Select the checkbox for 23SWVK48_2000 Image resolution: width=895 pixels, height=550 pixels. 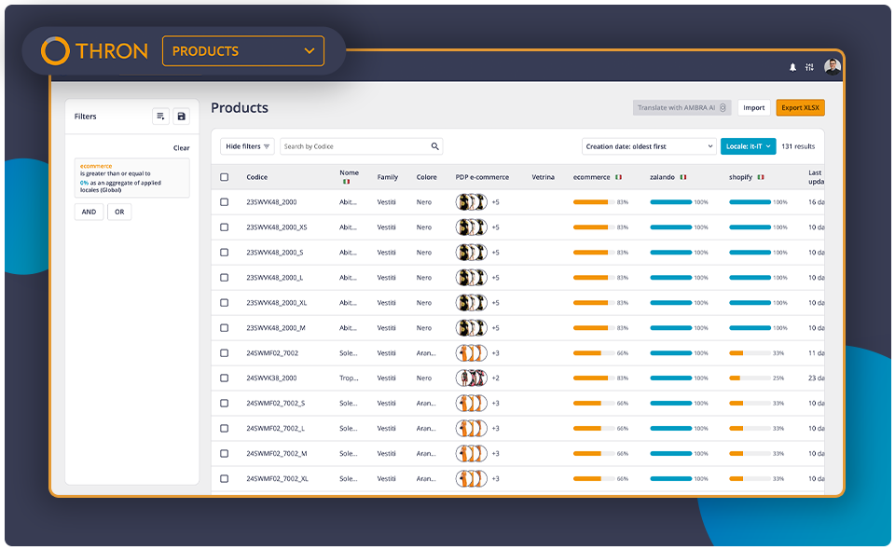point(225,202)
